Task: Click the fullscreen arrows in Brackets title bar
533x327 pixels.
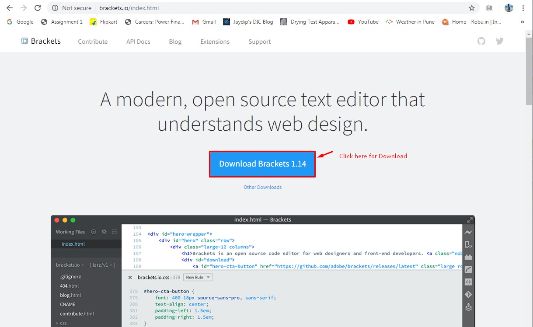Action: pos(470,220)
